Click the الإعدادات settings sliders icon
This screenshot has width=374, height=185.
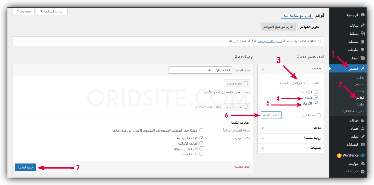pyautogui.click(x=363, y=145)
